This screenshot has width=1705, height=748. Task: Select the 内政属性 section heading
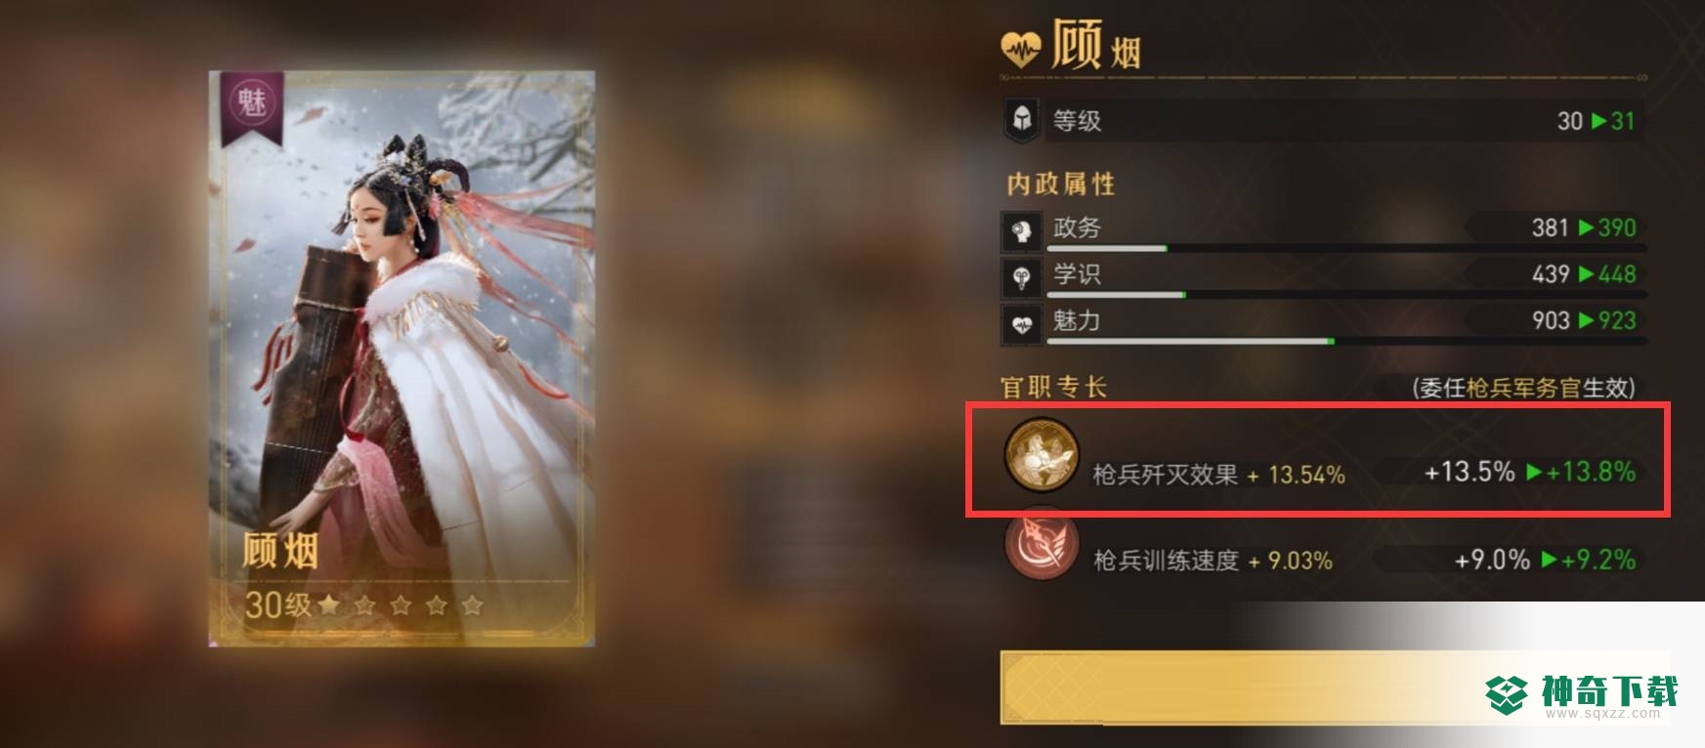click(x=1061, y=184)
